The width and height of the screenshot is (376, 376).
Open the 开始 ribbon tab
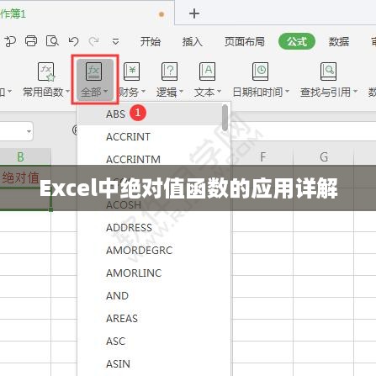(x=151, y=42)
